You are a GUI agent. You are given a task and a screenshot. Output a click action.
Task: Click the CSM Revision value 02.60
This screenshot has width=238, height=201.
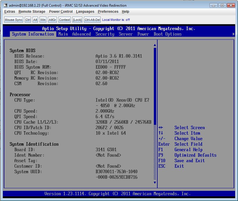[x=101, y=83]
